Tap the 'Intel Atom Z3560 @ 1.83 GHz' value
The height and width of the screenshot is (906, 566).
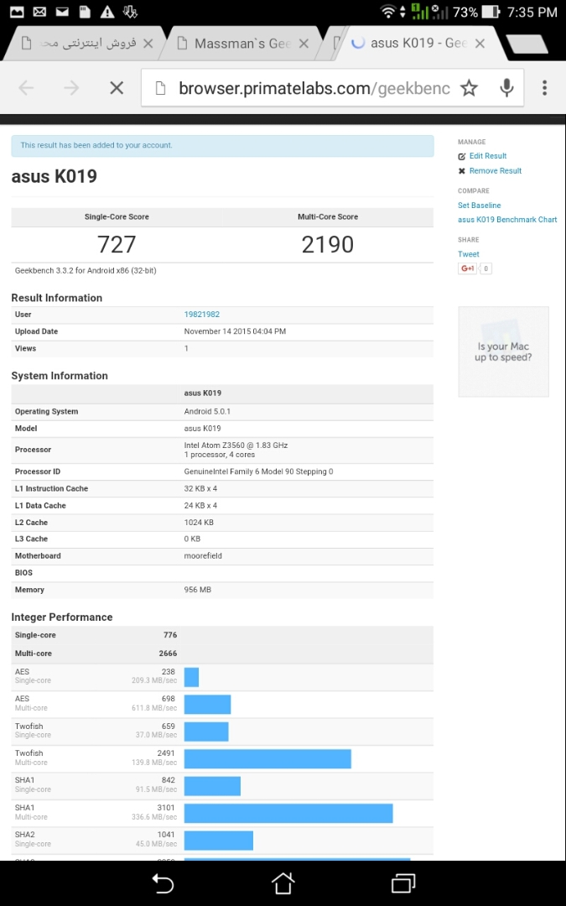[236, 445]
